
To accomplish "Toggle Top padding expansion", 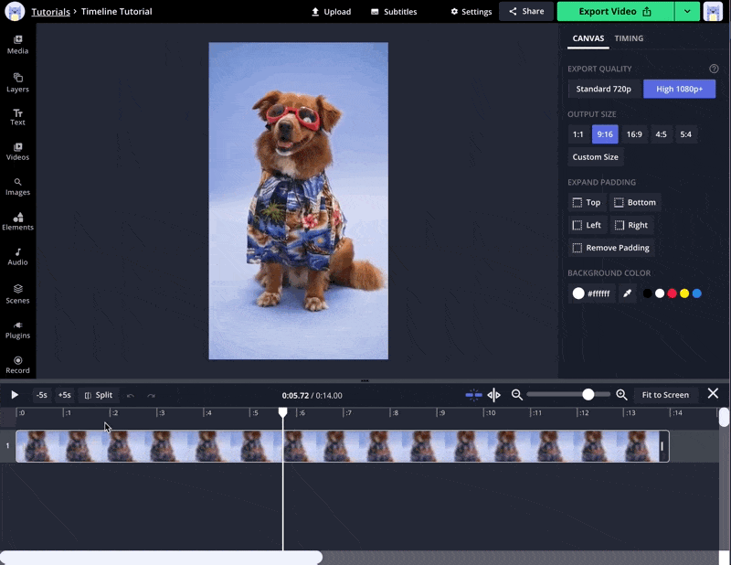I will [587, 202].
